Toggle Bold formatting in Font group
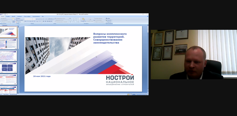237x116 pixels. pyautogui.click(x=25, y=21)
